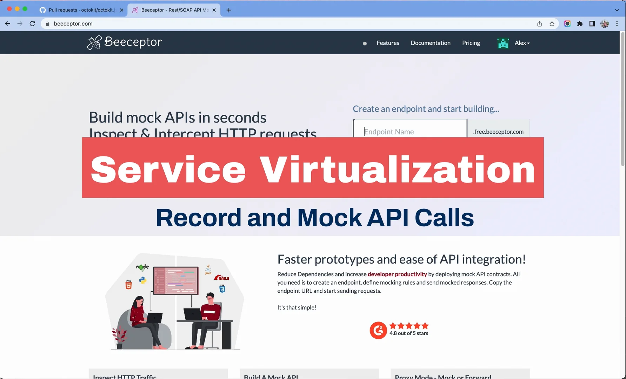Open the Chrome three-dot menu
Screen dimensions: 626x379
coord(617,24)
